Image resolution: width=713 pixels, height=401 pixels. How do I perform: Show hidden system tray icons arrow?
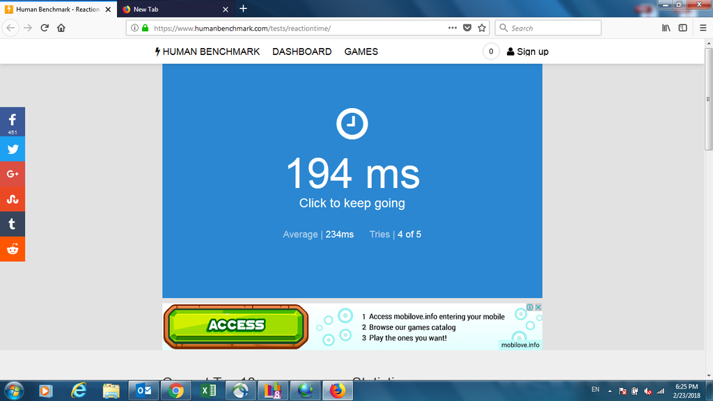pos(610,391)
